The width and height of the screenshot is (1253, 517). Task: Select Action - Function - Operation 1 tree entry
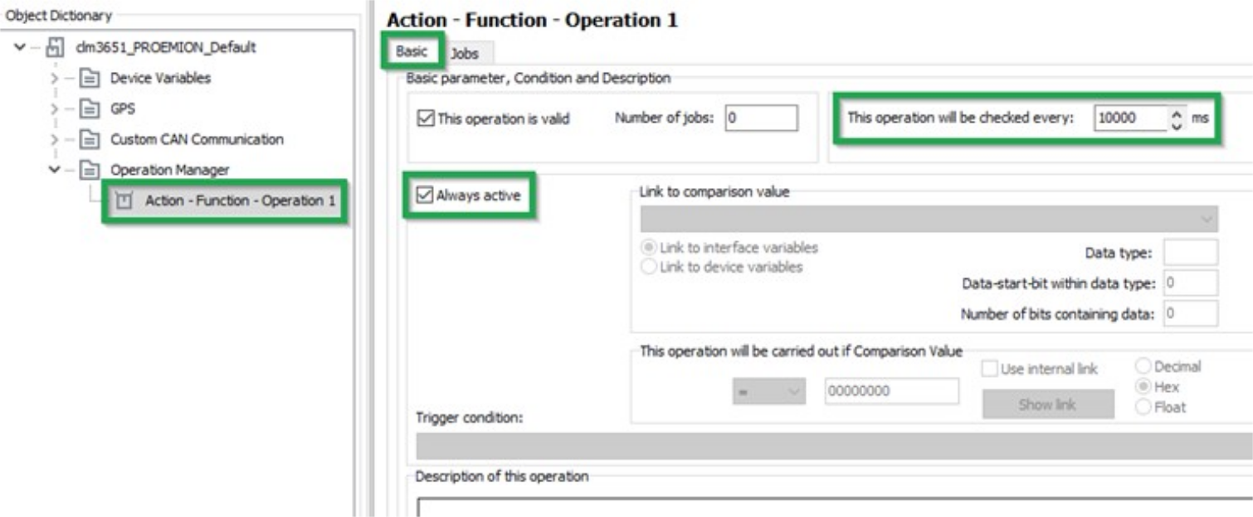(233, 201)
